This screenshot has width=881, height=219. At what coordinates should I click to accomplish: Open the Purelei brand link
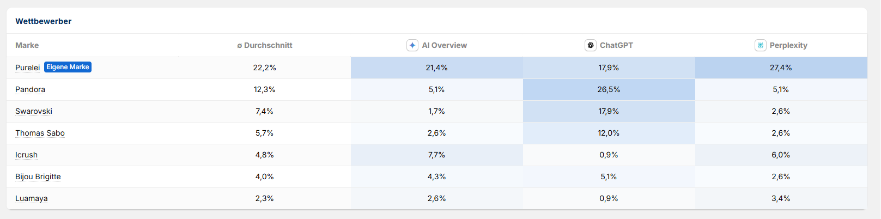pos(27,68)
